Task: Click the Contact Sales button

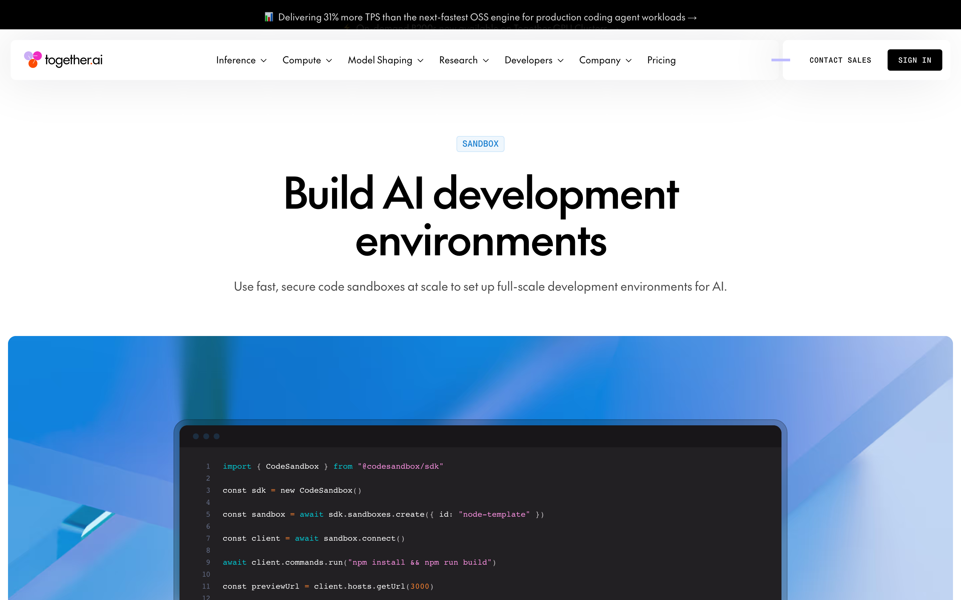Action: click(840, 60)
